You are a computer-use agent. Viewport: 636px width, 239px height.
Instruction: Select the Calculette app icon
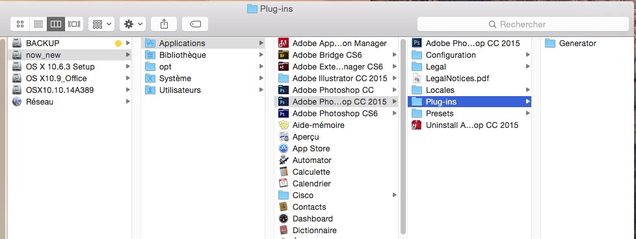click(x=284, y=172)
